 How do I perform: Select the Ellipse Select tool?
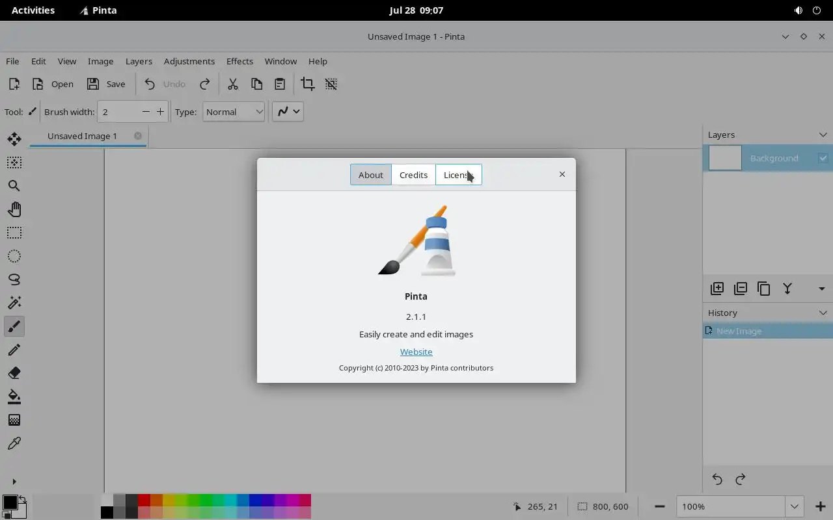point(14,256)
